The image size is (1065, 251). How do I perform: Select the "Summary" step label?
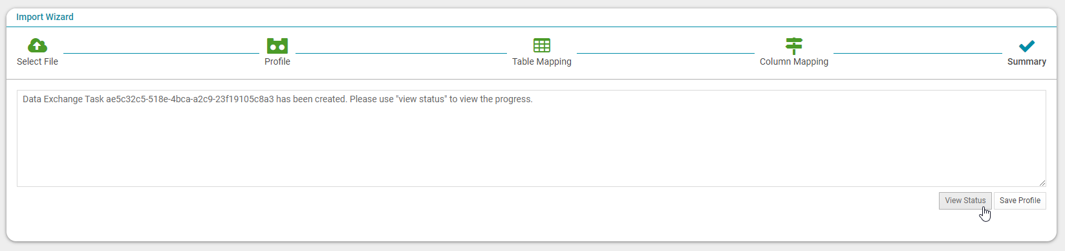pos(1027,61)
